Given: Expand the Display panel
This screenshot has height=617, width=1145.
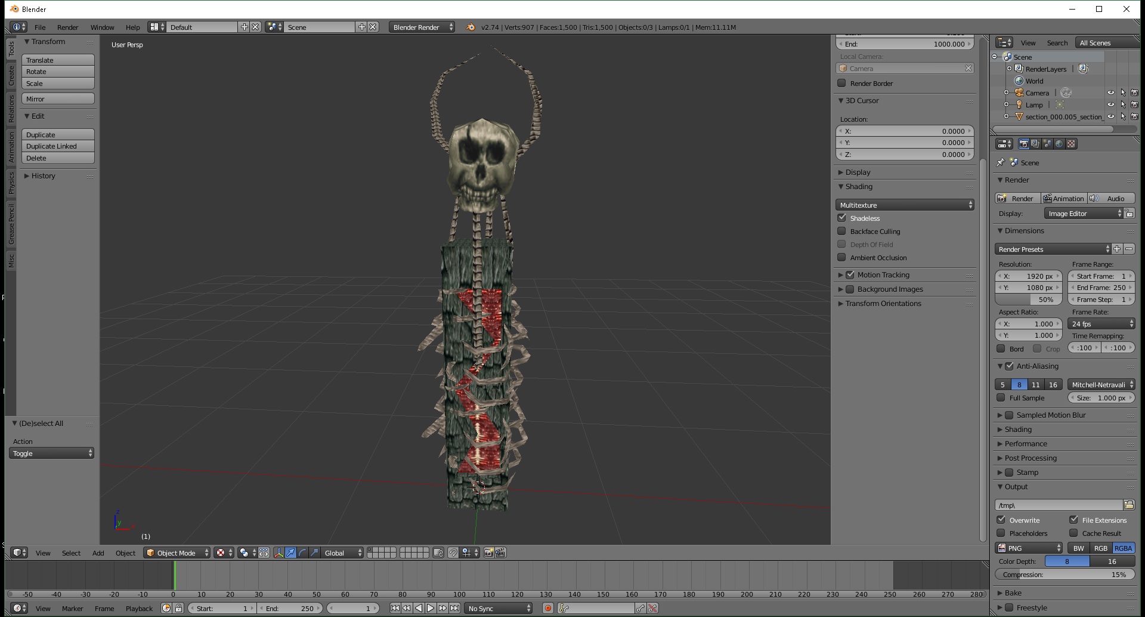Looking at the screenshot, I should (x=858, y=172).
